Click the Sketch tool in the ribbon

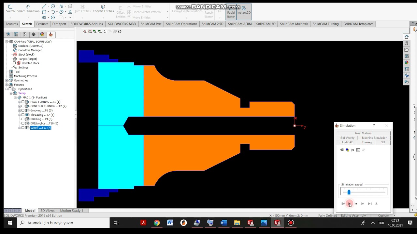(10, 9)
